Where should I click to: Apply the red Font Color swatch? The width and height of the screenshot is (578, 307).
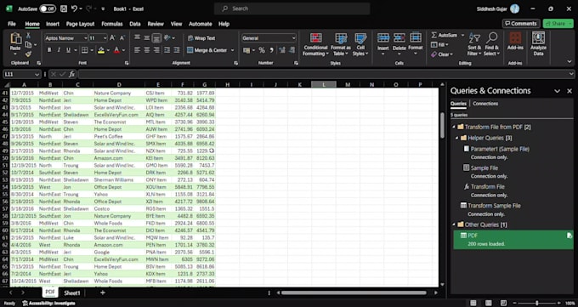click(116, 50)
